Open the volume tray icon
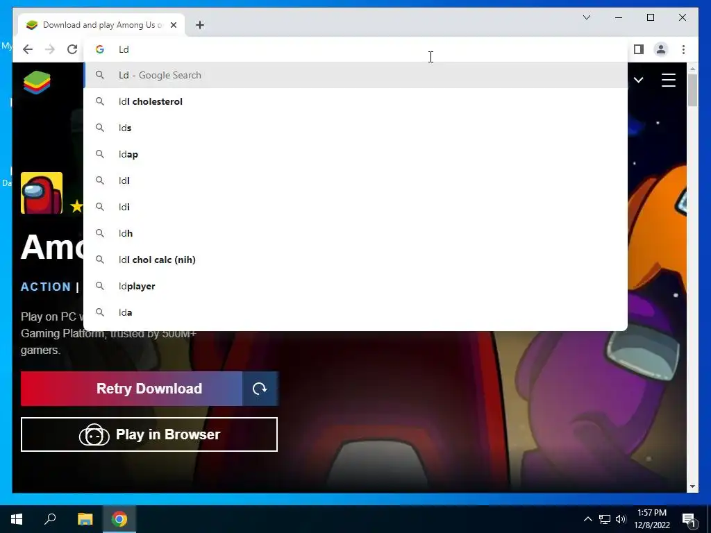 [x=621, y=519]
